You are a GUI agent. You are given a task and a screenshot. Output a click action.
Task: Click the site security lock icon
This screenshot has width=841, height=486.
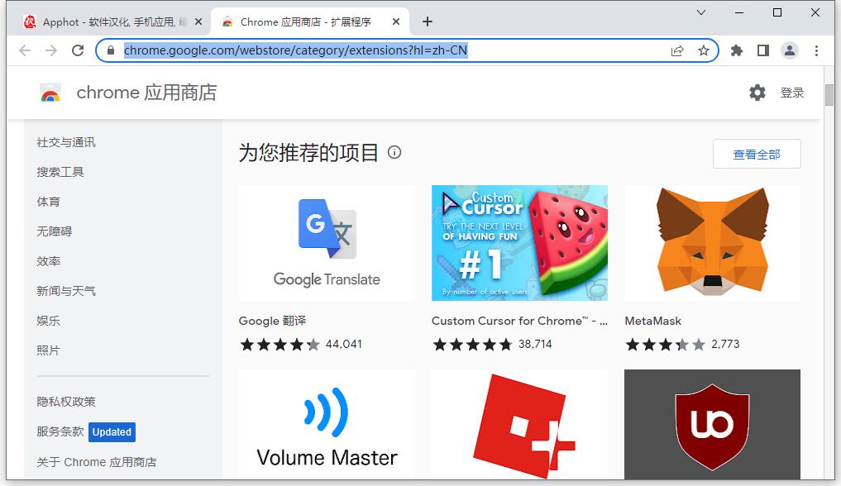[110, 50]
